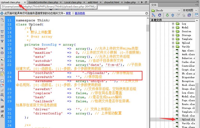This screenshot has height=128, width=200.
Task: Select the 文件 panel tab
Action: [154, 5]
